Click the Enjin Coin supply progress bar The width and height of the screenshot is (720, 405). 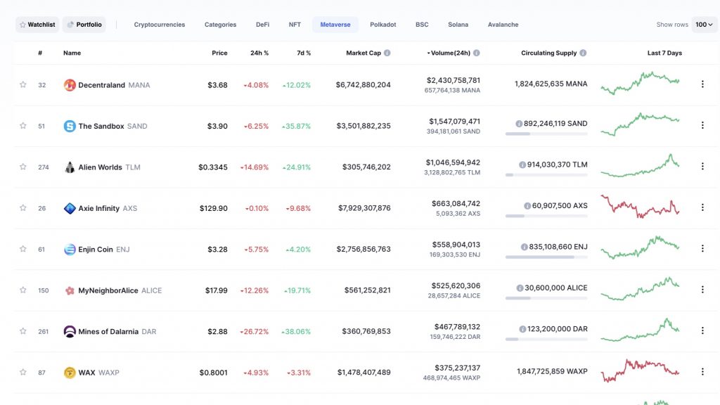(x=546, y=257)
